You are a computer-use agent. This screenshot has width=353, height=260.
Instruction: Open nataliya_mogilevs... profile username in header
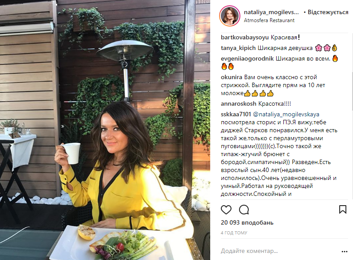pos(271,12)
